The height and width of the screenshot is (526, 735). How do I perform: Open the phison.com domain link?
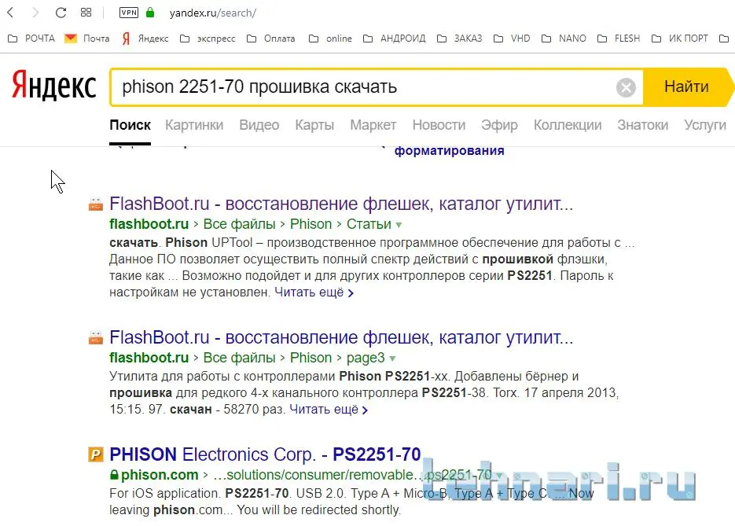[x=160, y=475]
